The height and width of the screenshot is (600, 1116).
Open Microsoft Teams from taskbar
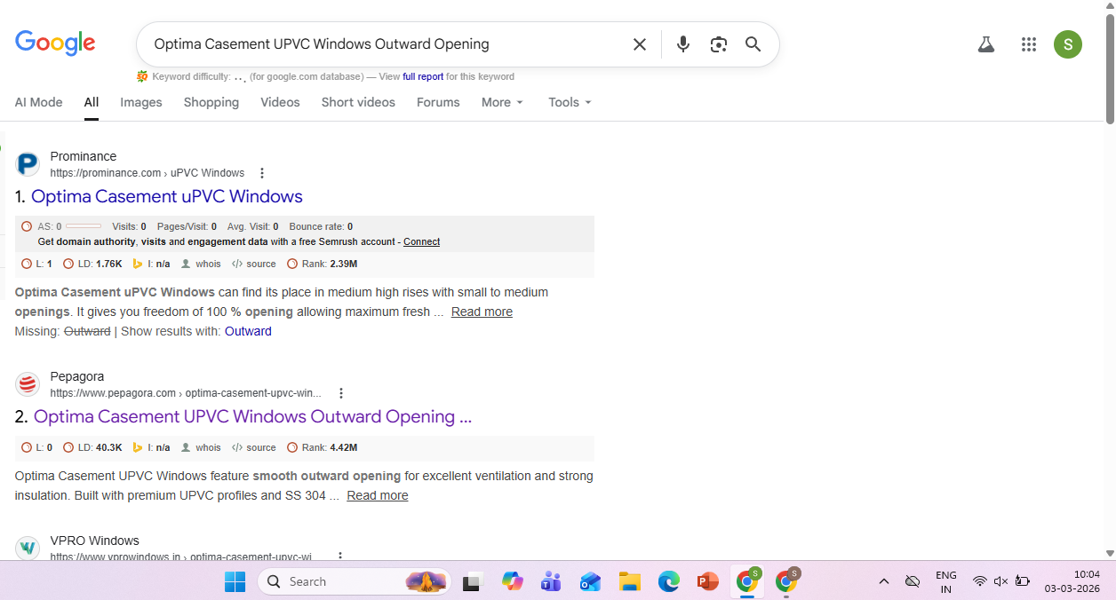click(x=551, y=581)
